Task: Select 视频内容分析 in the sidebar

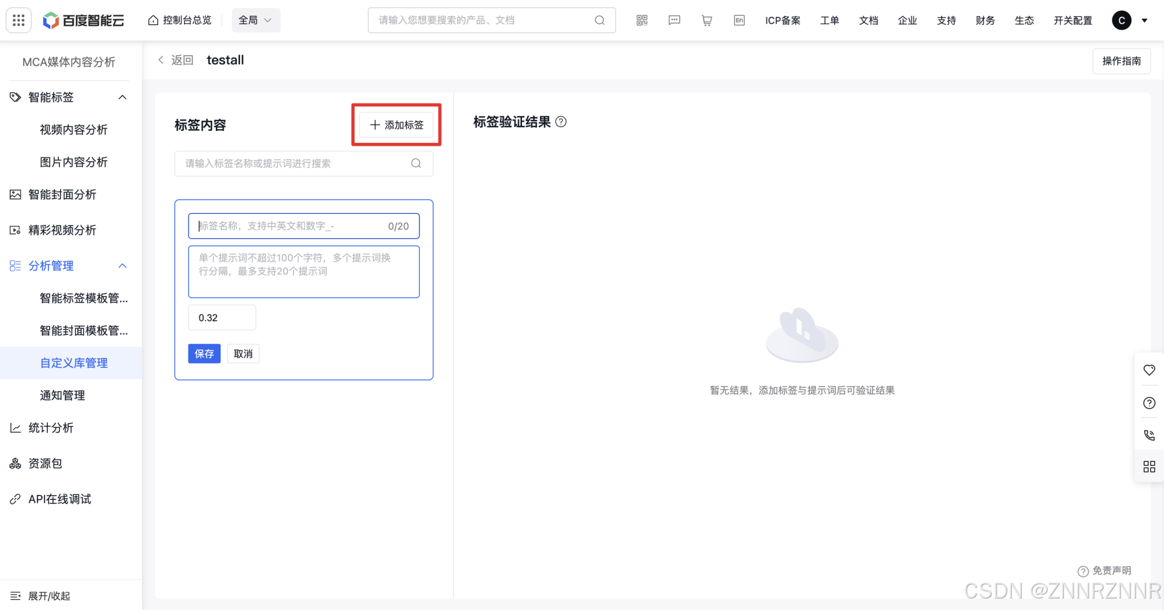Action: tap(73, 130)
